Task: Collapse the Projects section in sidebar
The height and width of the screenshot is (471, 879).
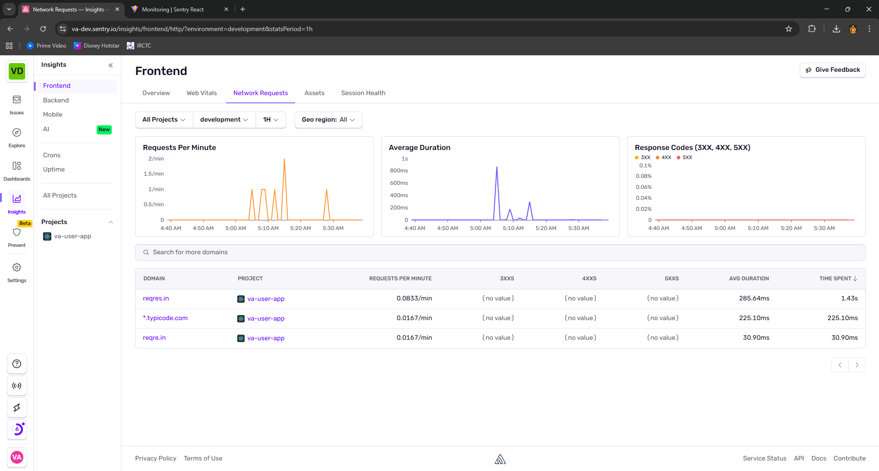Action: pyautogui.click(x=111, y=222)
